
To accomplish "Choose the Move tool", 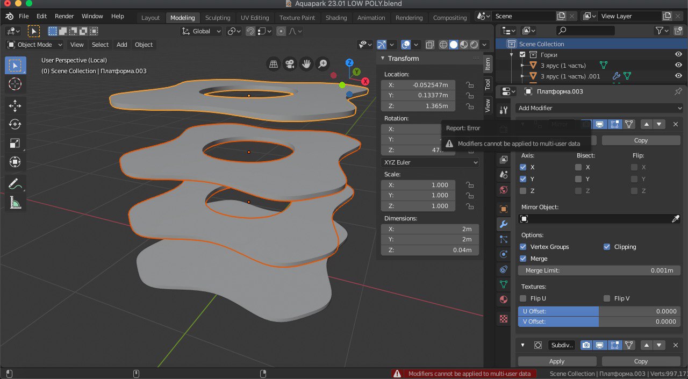I will [x=15, y=106].
